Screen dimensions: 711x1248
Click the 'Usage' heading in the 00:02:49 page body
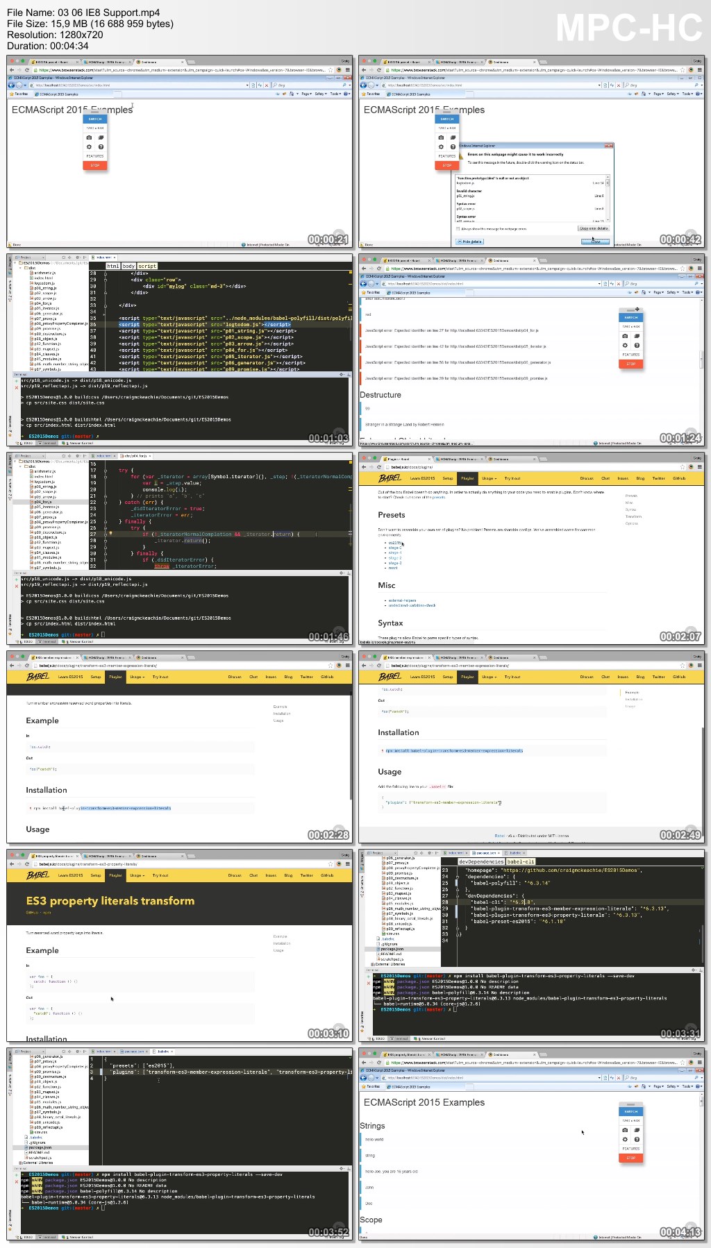pos(390,772)
